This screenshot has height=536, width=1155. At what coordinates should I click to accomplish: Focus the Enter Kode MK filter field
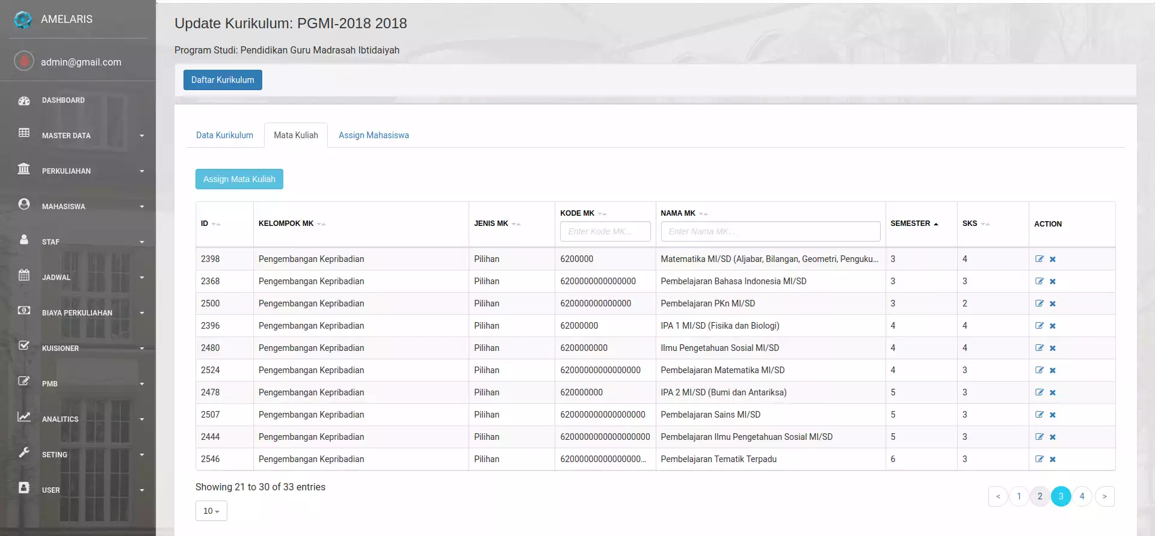click(x=605, y=231)
